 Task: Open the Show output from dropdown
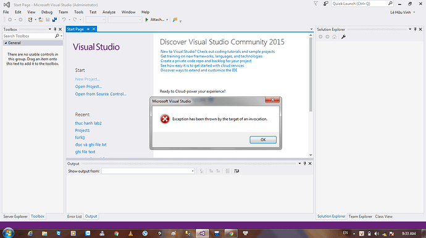pyautogui.click(x=148, y=171)
